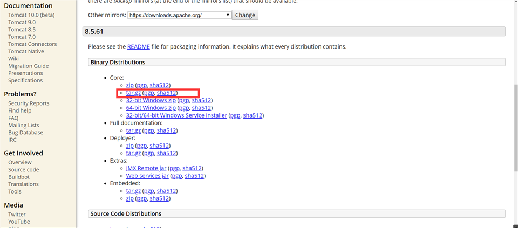Open sha512 checksum for Core zip

(159, 85)
